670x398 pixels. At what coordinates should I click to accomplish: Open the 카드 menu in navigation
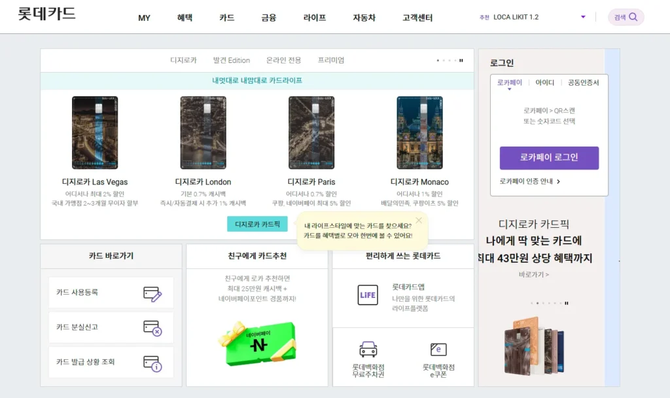pyautogui.click(x=226, y=18)
